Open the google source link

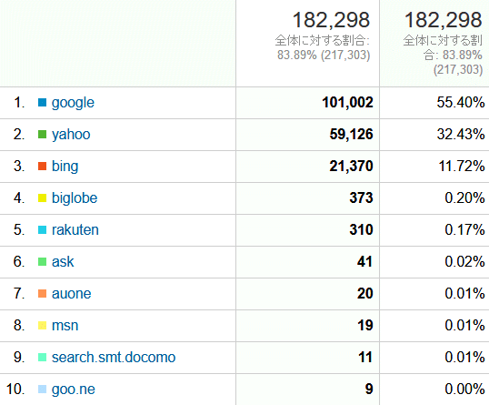tap(73, 103)
